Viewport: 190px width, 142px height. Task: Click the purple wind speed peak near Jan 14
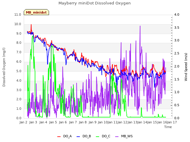click(x=140, y=26)
